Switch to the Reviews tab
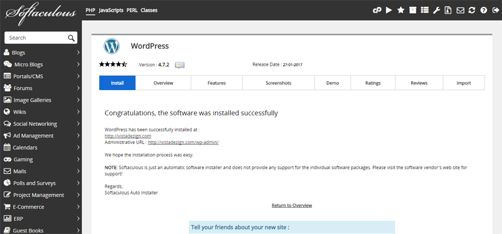 point(419,83)
